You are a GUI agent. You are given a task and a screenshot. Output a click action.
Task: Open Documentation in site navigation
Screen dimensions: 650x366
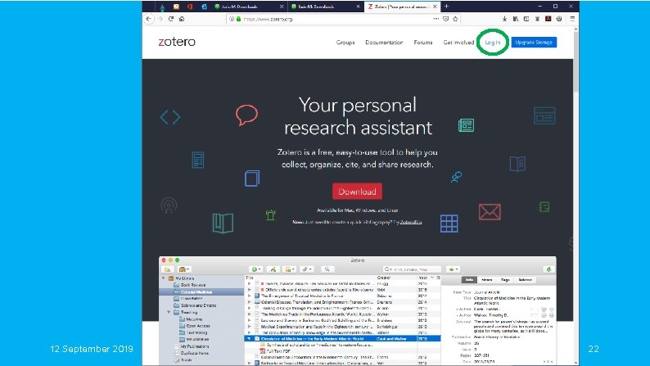point(384,43)
